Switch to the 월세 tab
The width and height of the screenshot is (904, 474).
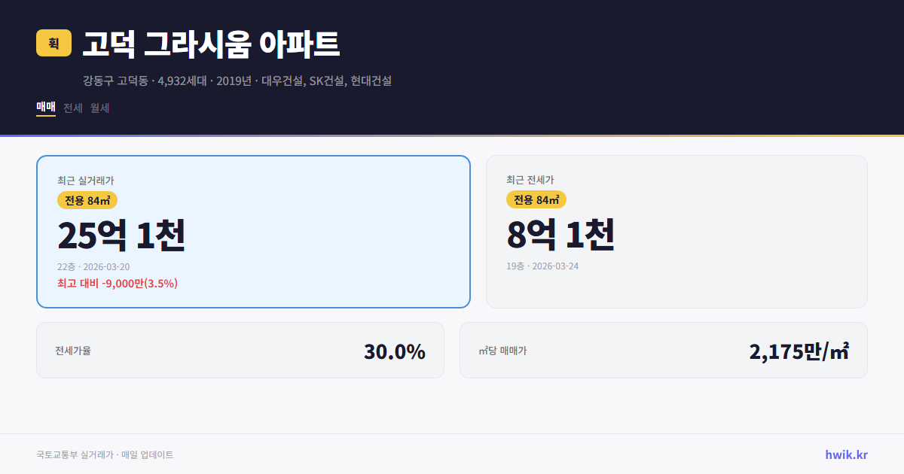tap(99, 108)
